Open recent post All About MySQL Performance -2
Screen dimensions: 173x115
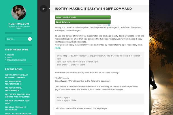tap(13, 83)
